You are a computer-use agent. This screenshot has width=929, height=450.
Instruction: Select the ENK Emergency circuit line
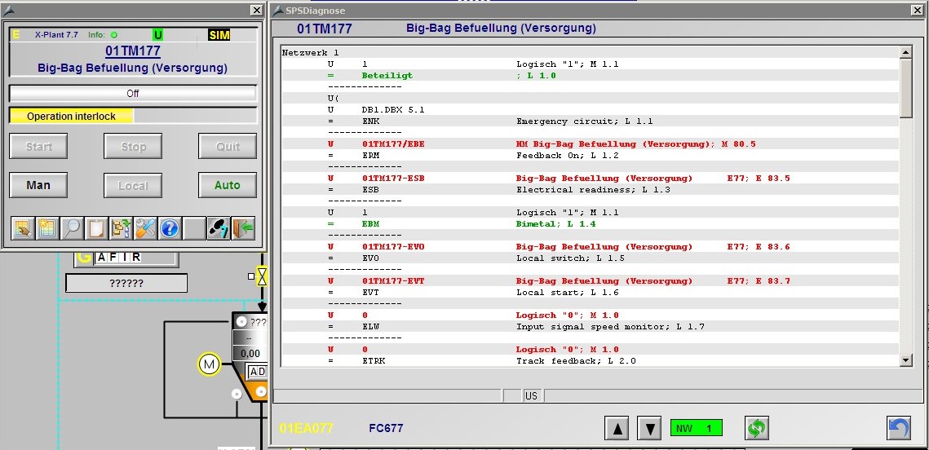click(591, 121)
